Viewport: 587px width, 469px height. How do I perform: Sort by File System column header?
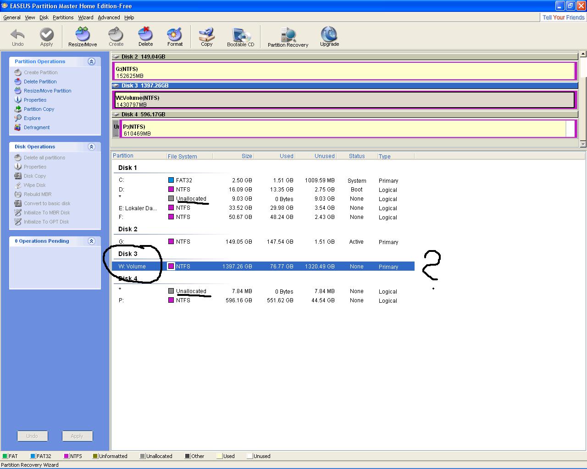tap(189, 156)
